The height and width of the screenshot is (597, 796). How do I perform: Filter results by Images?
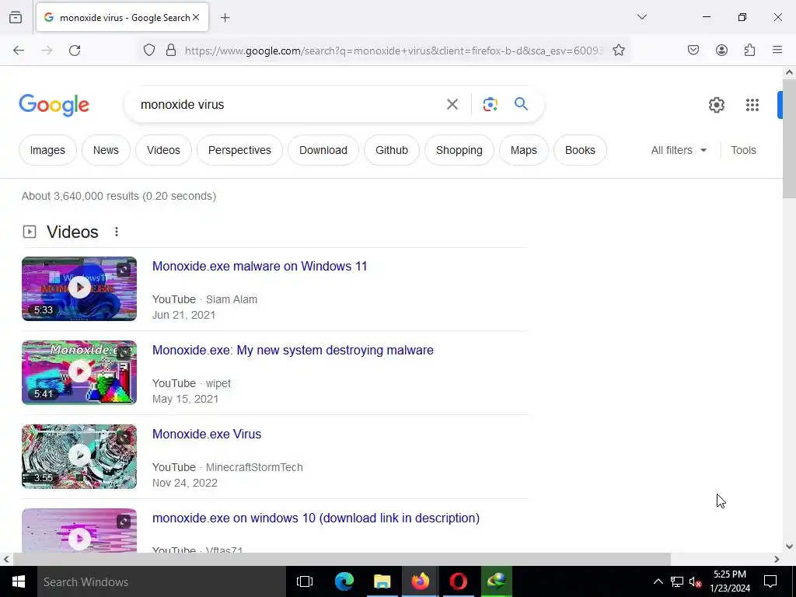[47, 150]
